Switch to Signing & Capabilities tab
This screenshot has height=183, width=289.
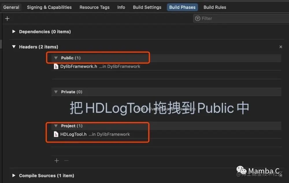tap(49, 8)
